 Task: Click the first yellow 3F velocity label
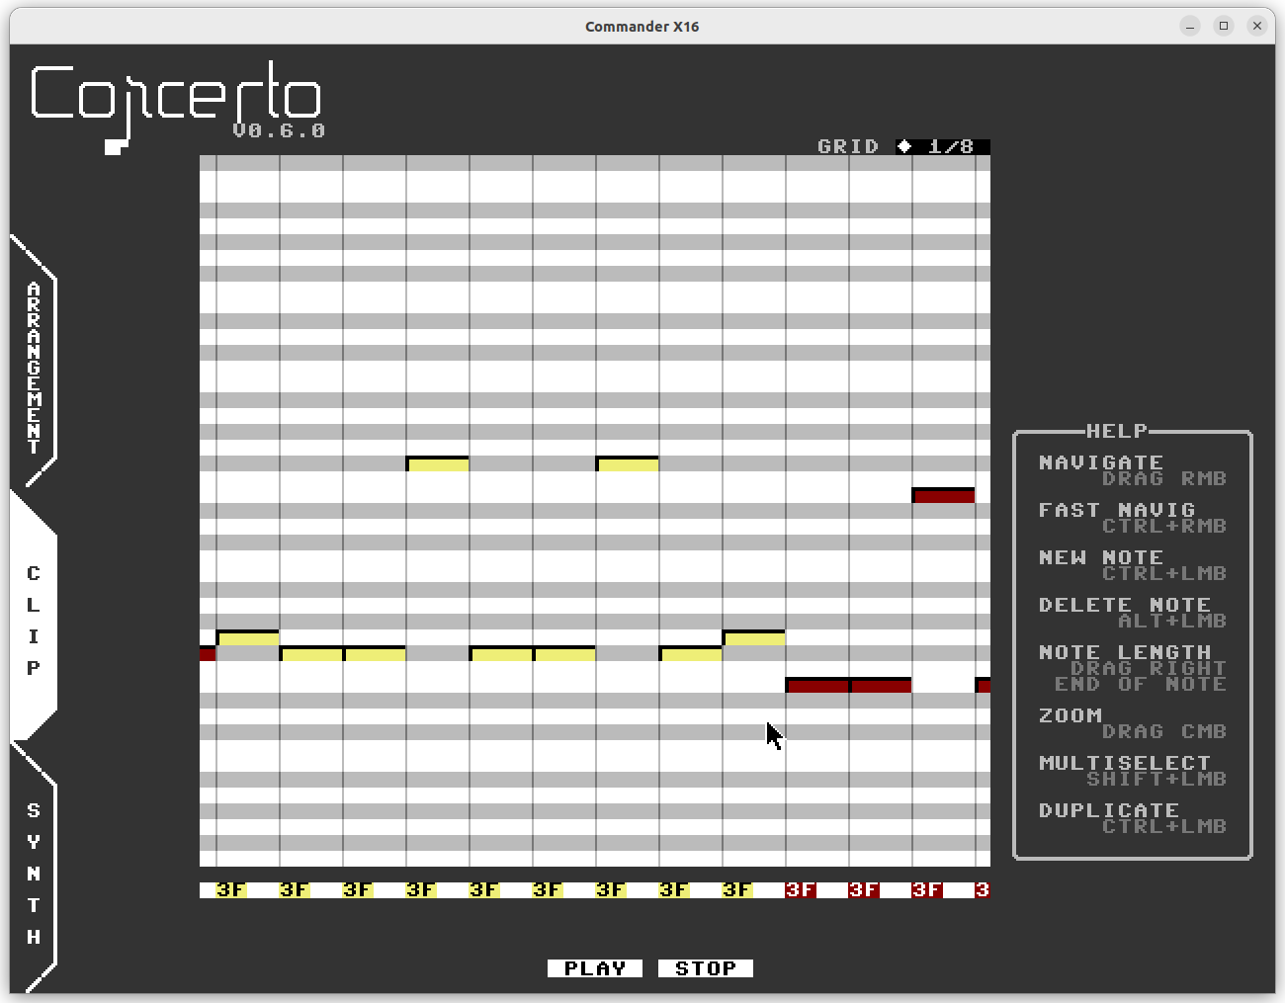click(x=231, y=890)
